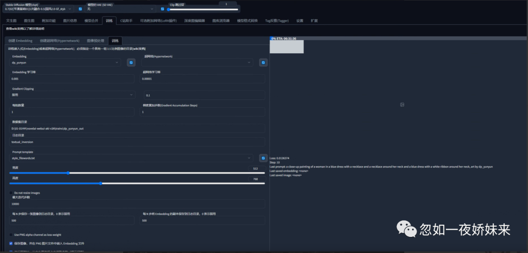Open the 图片信息 tab

[x=70, y=21]
